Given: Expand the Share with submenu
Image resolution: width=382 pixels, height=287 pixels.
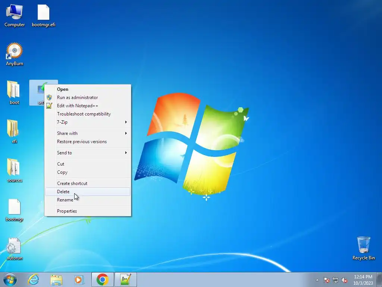Looking at the screenshot, I should click(x=88, y=133).
